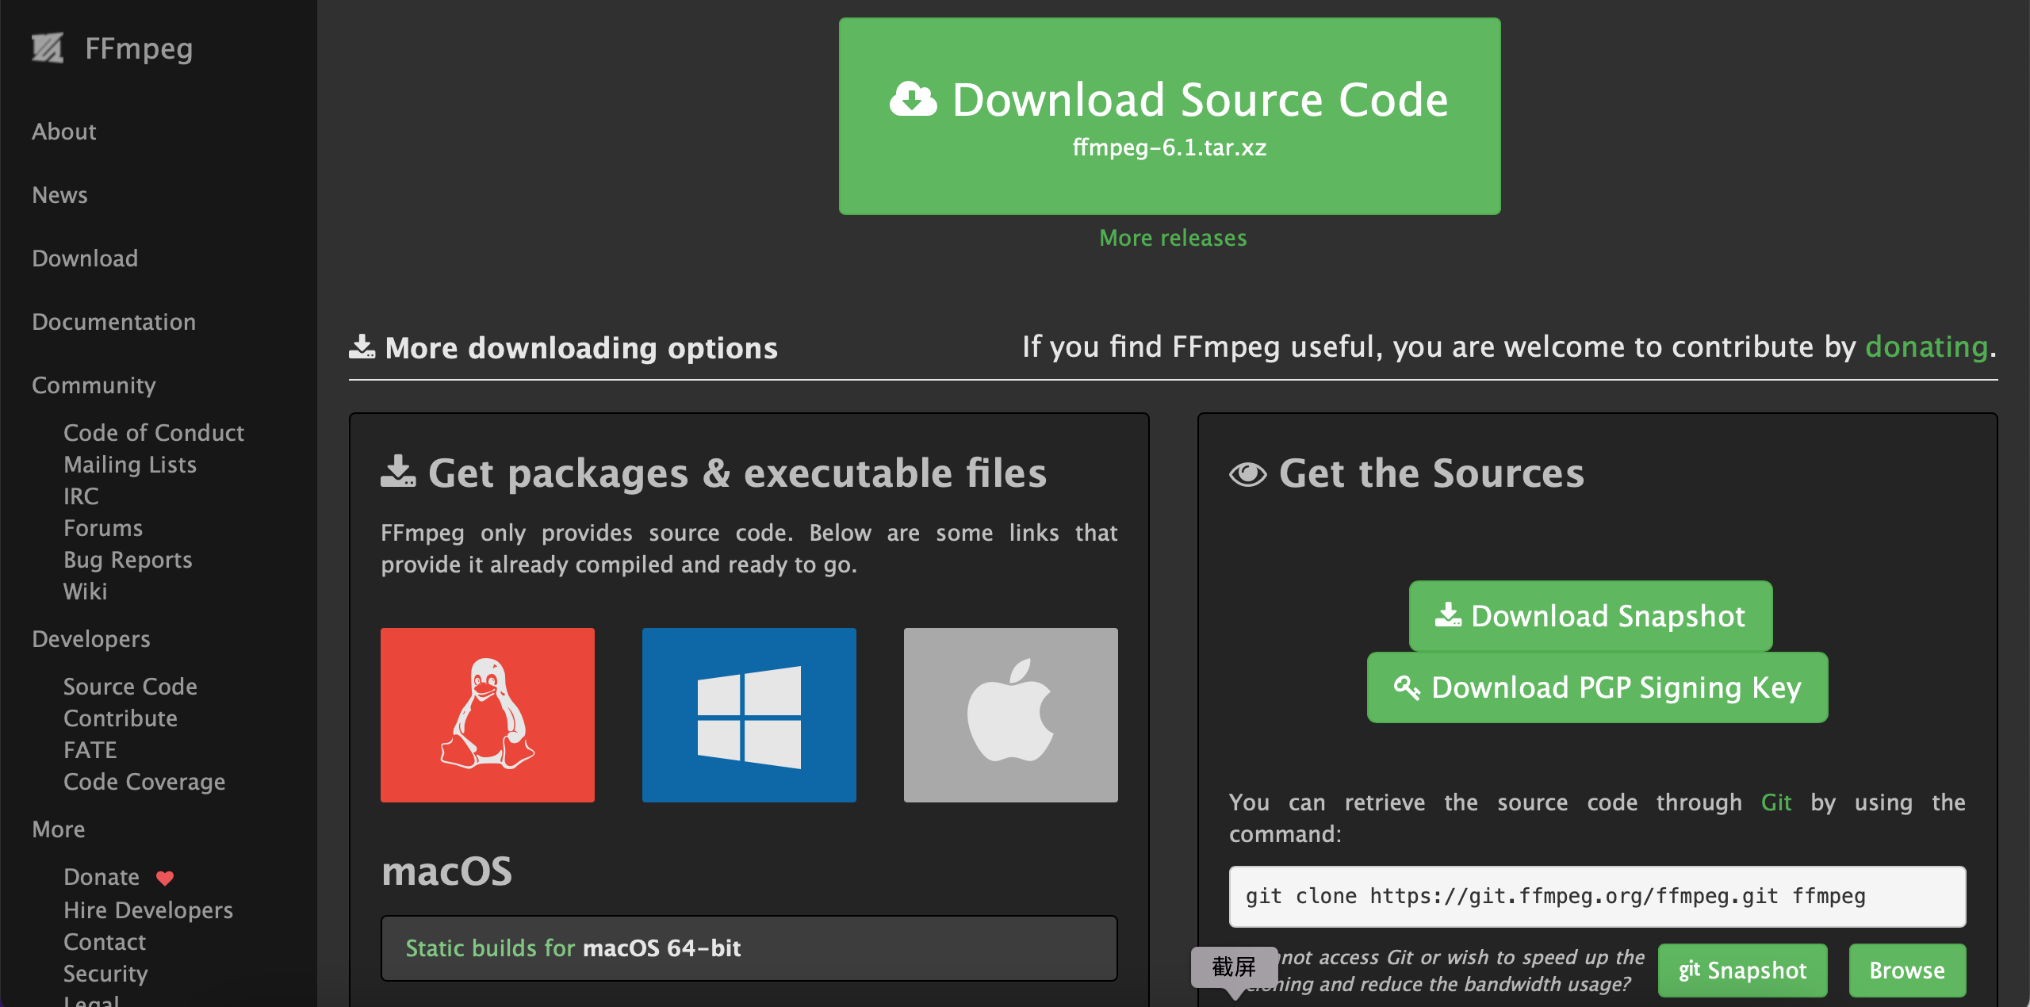
Task: Expand the Community section in sidebar
Action: (x=92, y=385)
